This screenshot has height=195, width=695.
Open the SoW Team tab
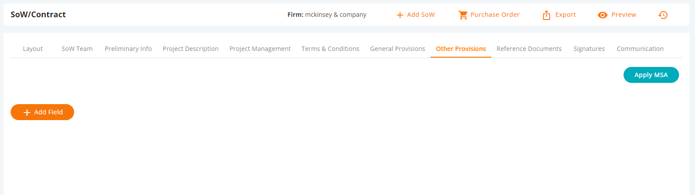point(77,49)
